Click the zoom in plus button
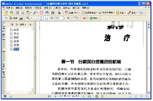Image resolution: width=153 pixels, height=101 pixels. point(68,18)
